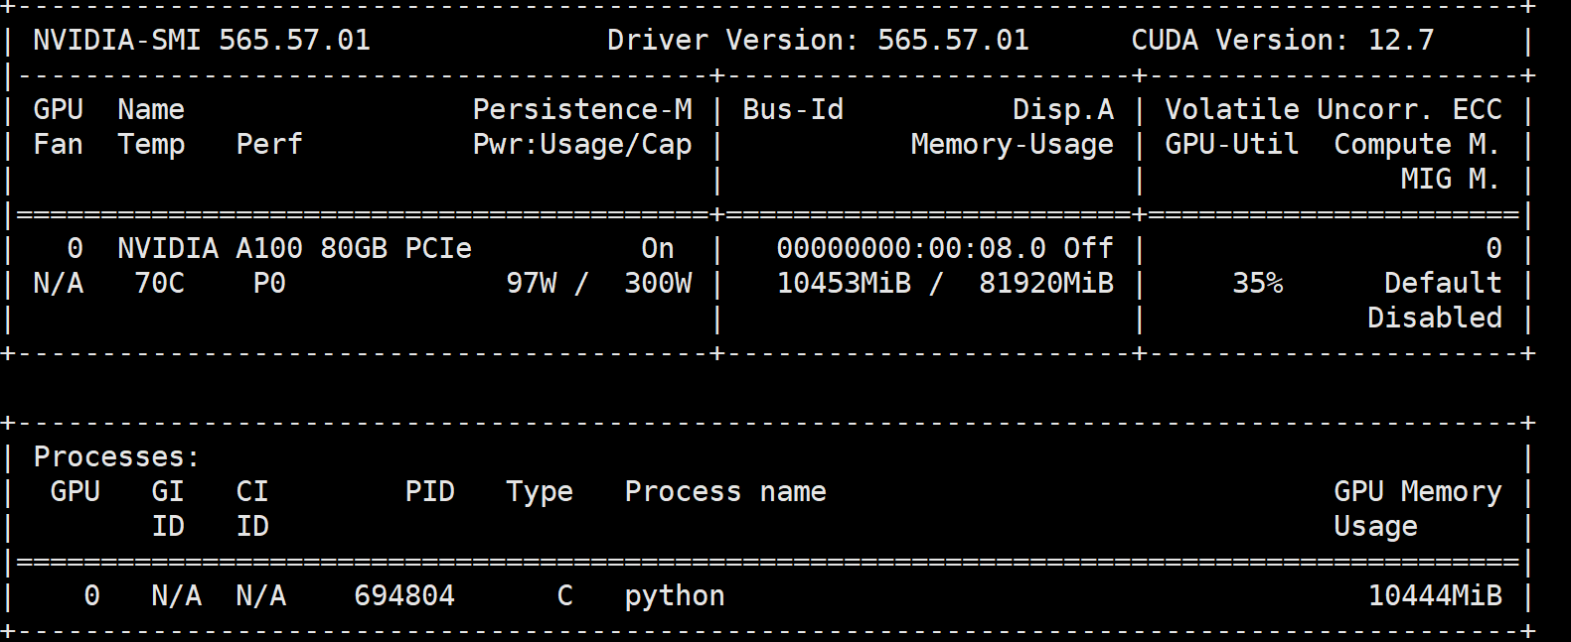Click the 300W power cap value
This screenshot has width=1571, height=642.
[x=658, y=283]
